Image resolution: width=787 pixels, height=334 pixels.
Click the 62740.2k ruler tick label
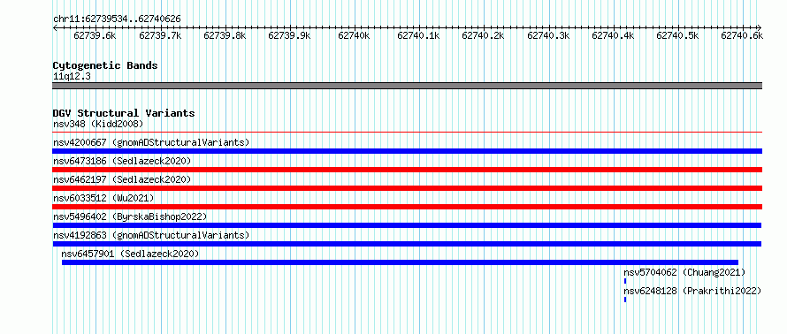pos(483,35)
